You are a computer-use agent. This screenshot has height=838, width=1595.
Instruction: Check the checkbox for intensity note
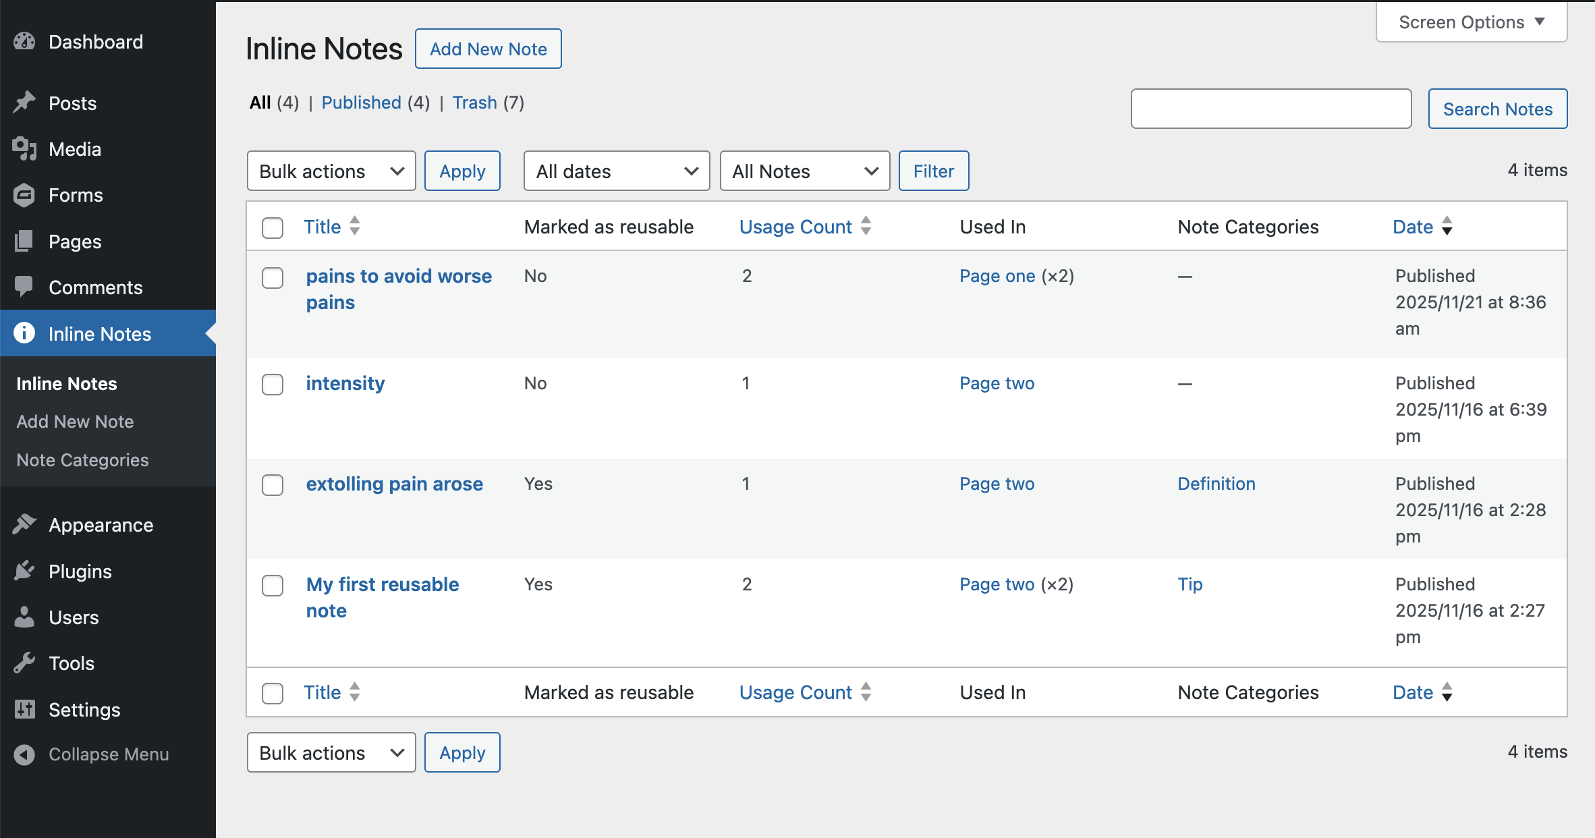click(273, 385)
